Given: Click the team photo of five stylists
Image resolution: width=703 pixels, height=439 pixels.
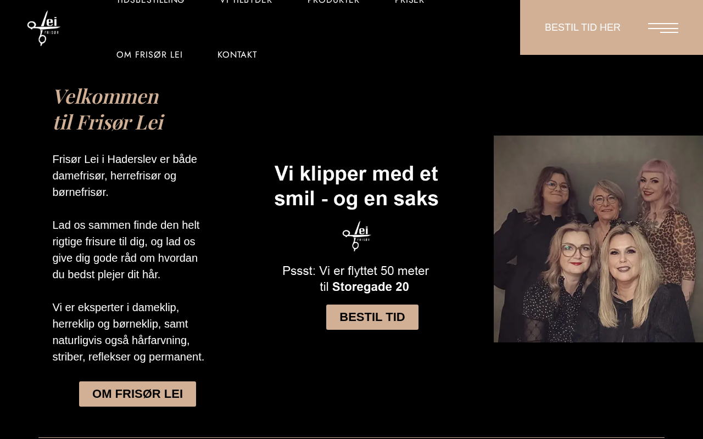Looking at the screenshot, I should 598,239.
